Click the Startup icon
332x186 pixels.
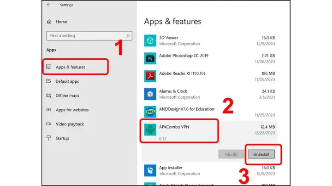[x=49, y=138]
